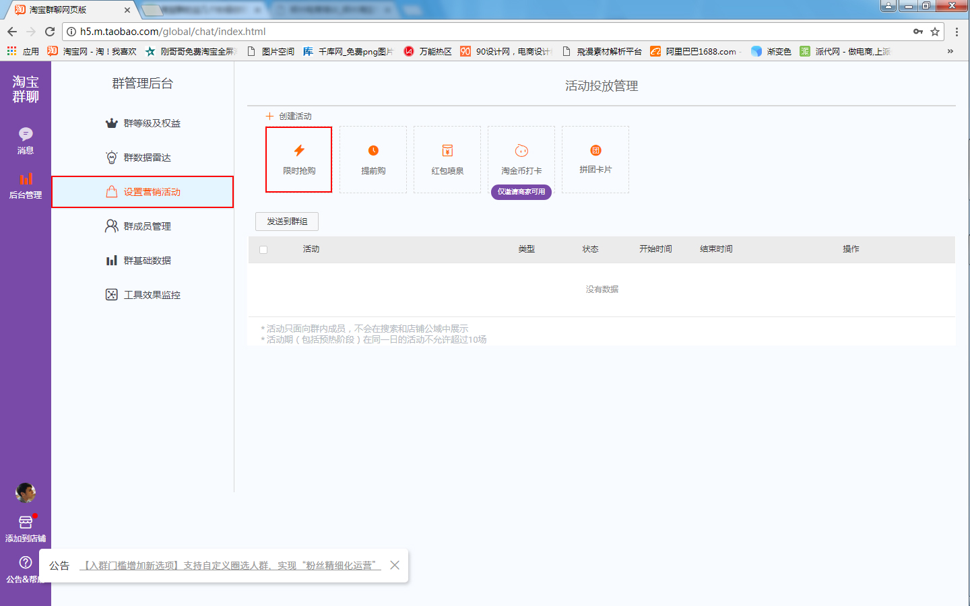The width and height of the screenshot is (970, 606).
Task: Open 群等级及权益 menu item
Action: point(143,123)
